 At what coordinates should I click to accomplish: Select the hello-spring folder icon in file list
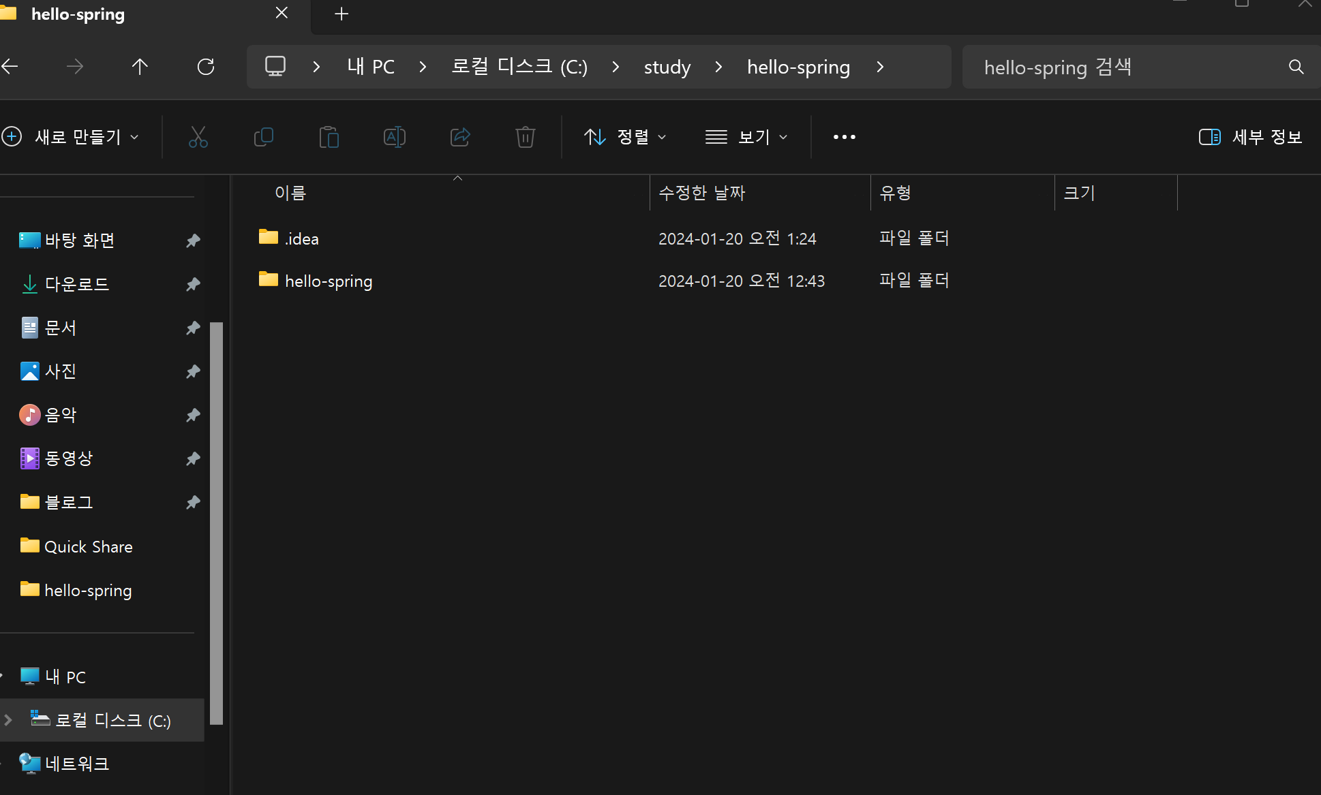click(269, 279)
